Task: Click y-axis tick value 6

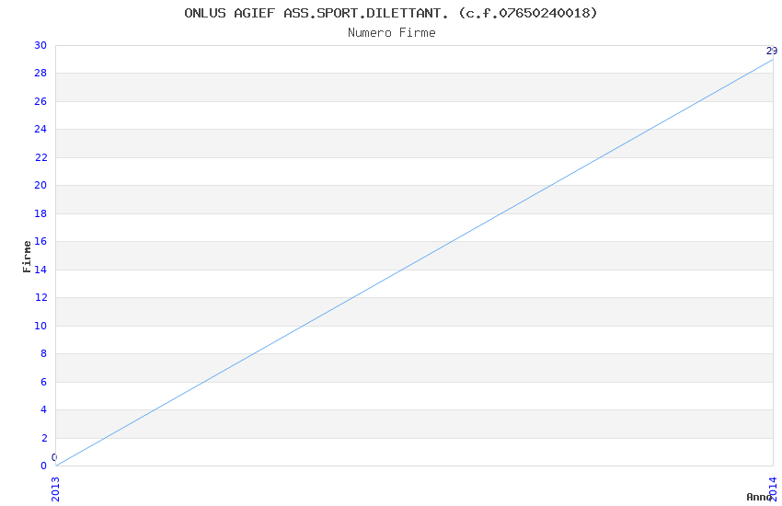Action: click(x=44, y=382)
